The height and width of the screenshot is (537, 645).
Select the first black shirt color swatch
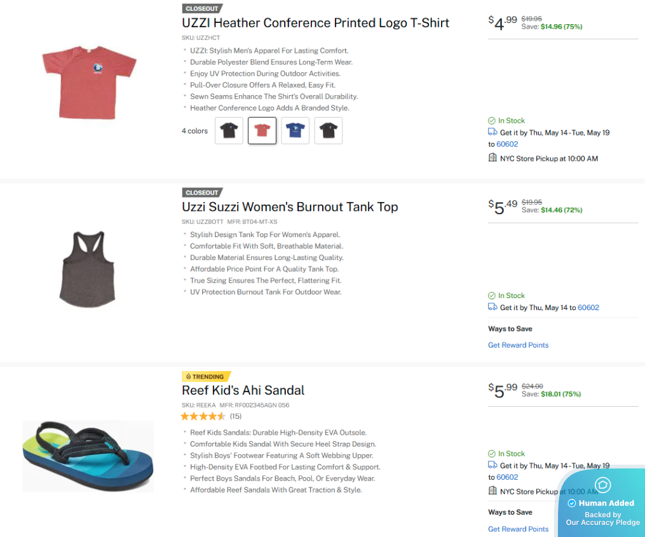pyautogui.click(x=229, y=130)
